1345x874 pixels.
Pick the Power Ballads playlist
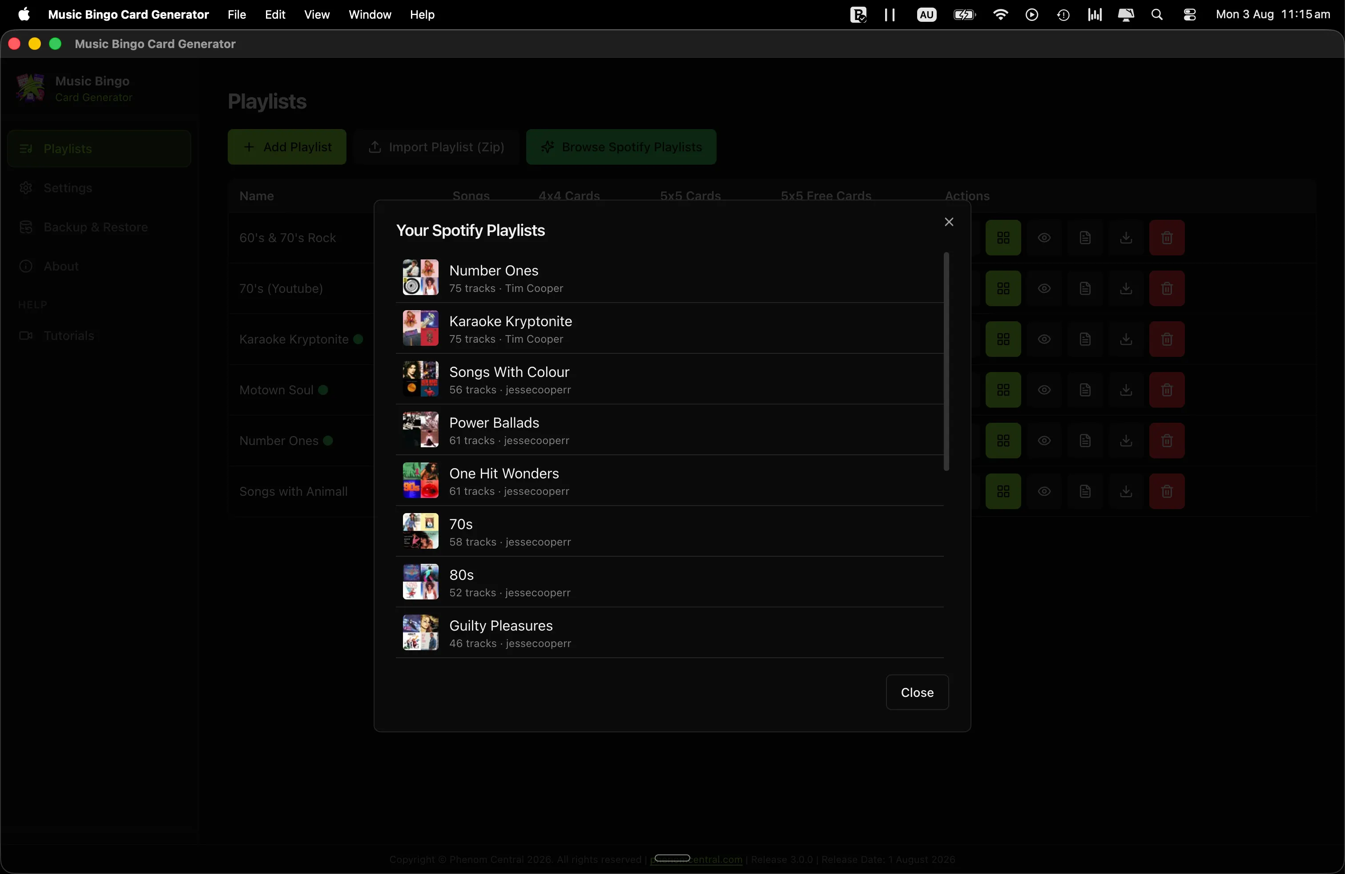click(669, 429)
